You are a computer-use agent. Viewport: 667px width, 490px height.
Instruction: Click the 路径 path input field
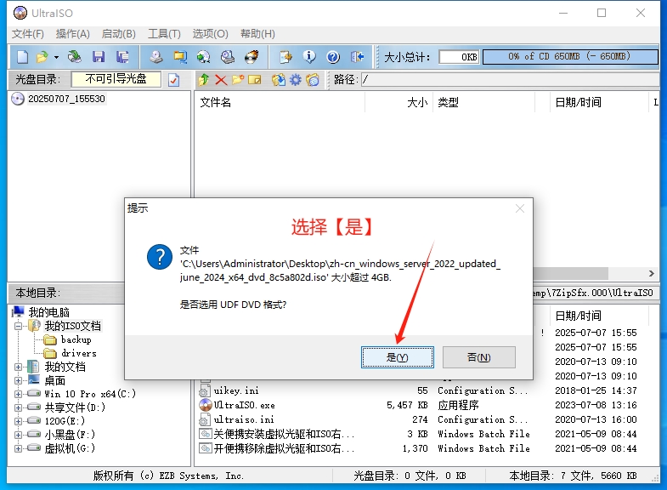pos(508,80)
